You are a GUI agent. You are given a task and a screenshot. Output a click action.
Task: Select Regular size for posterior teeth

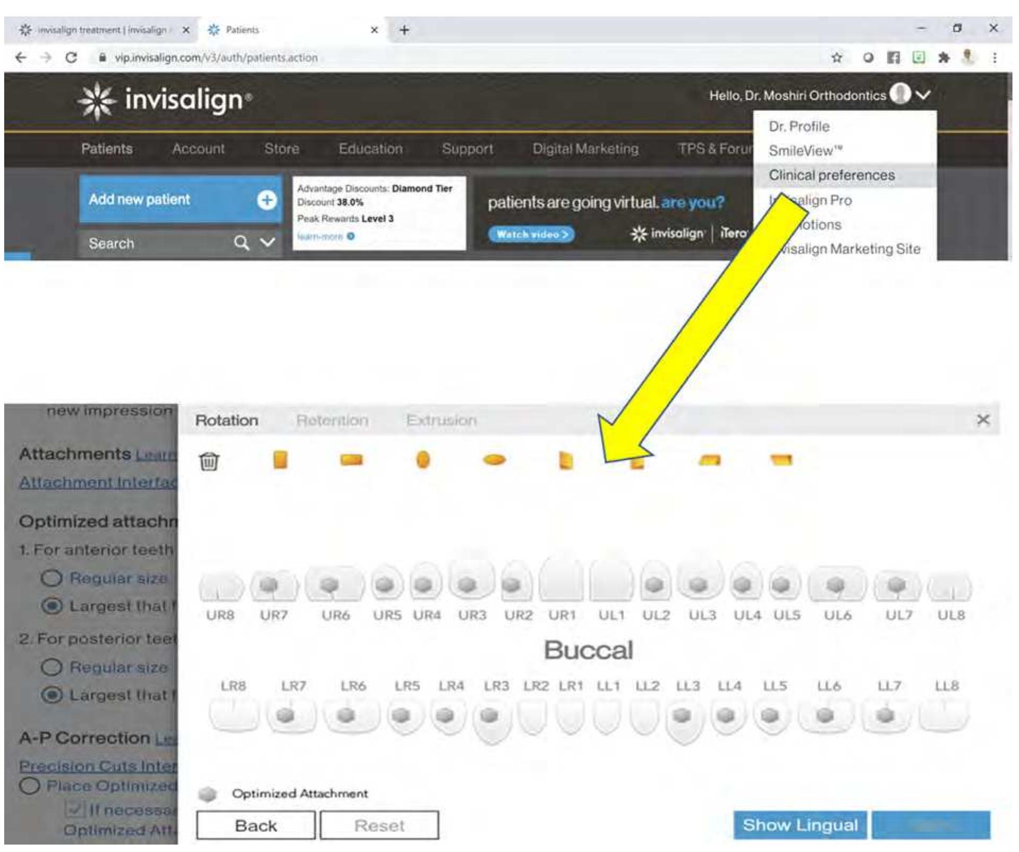51,667
